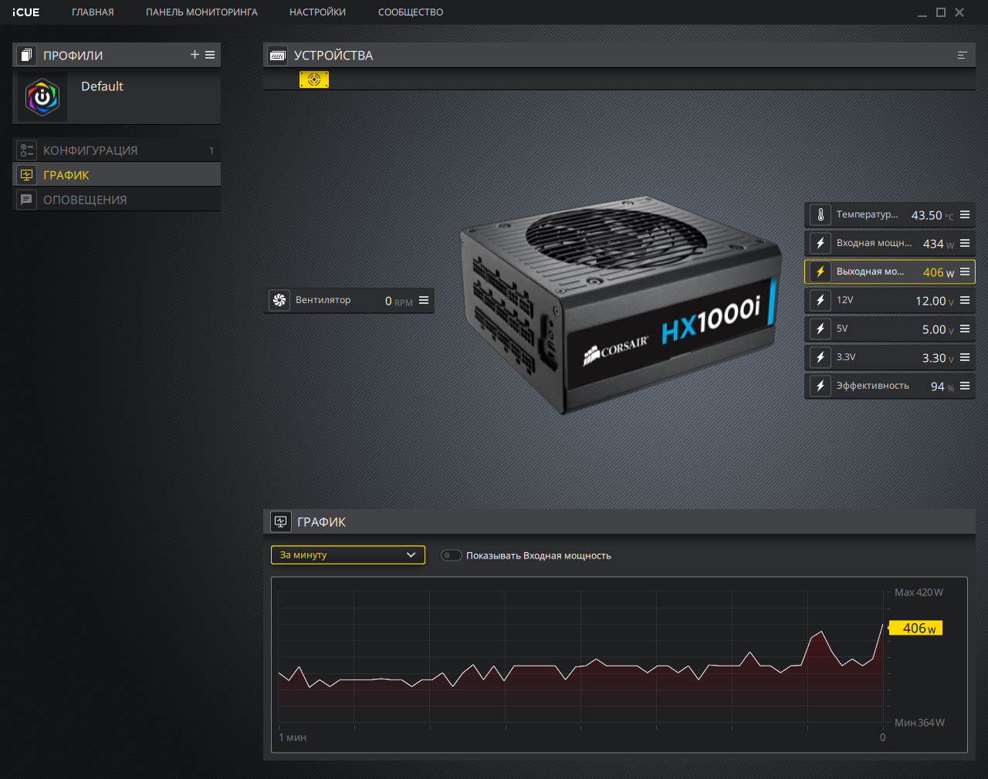
Task: Click the keyboard icon beside УСТРОЙСТВА
Action: [278, 56]
